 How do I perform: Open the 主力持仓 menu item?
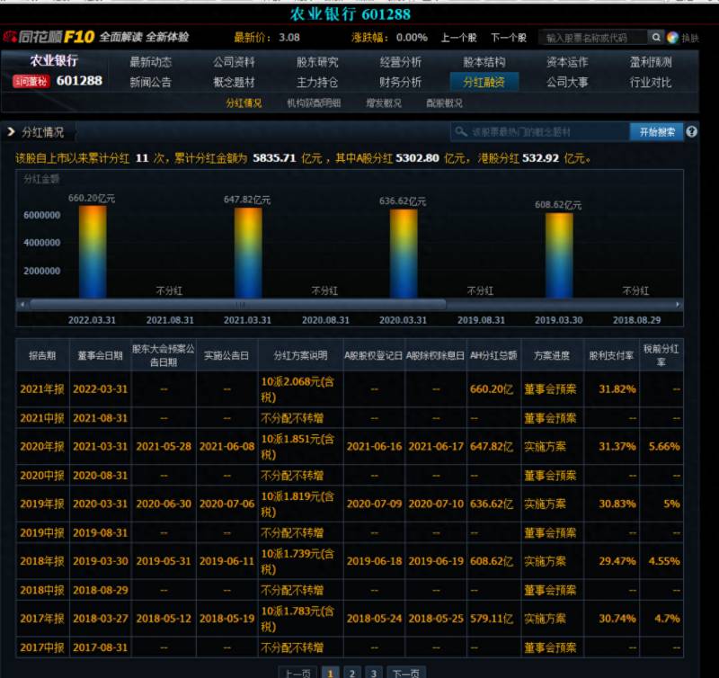tap(317, 82)
